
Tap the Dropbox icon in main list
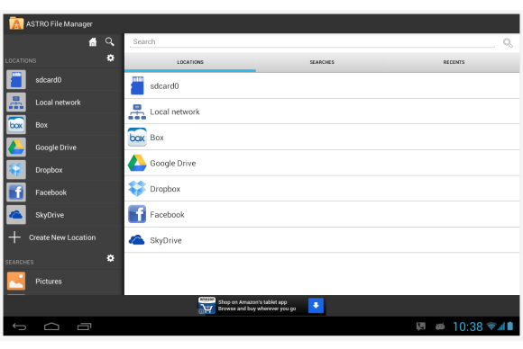click(x=137, y=189)
